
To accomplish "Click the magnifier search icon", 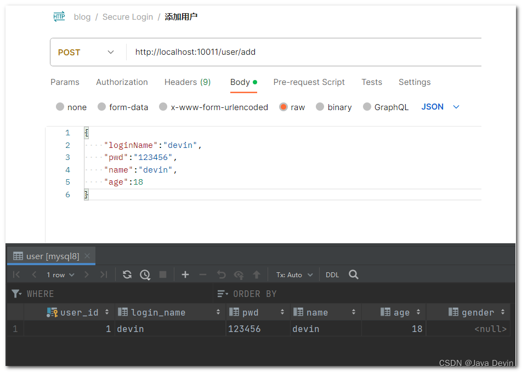I will [354, 274].
